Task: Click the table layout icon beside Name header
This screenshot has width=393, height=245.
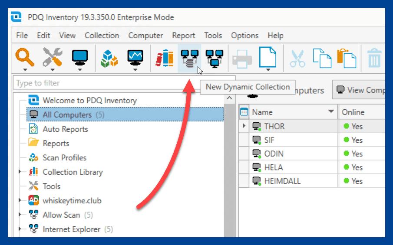Action: tap(244, 111)
